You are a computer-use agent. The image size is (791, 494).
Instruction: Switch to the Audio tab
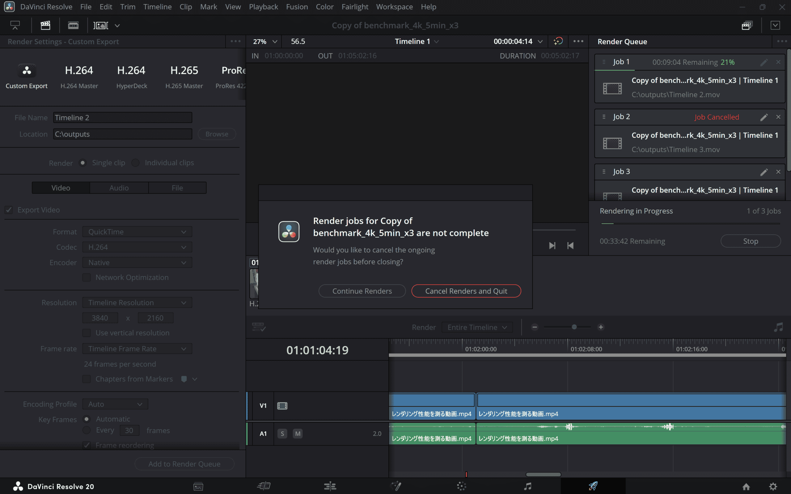tap(119, 187)
